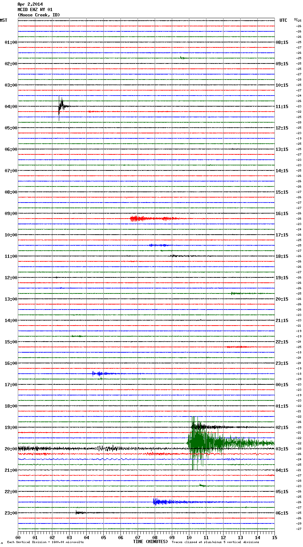
Task: Click the 03:15 UTC time label
Action: [282, 449]
